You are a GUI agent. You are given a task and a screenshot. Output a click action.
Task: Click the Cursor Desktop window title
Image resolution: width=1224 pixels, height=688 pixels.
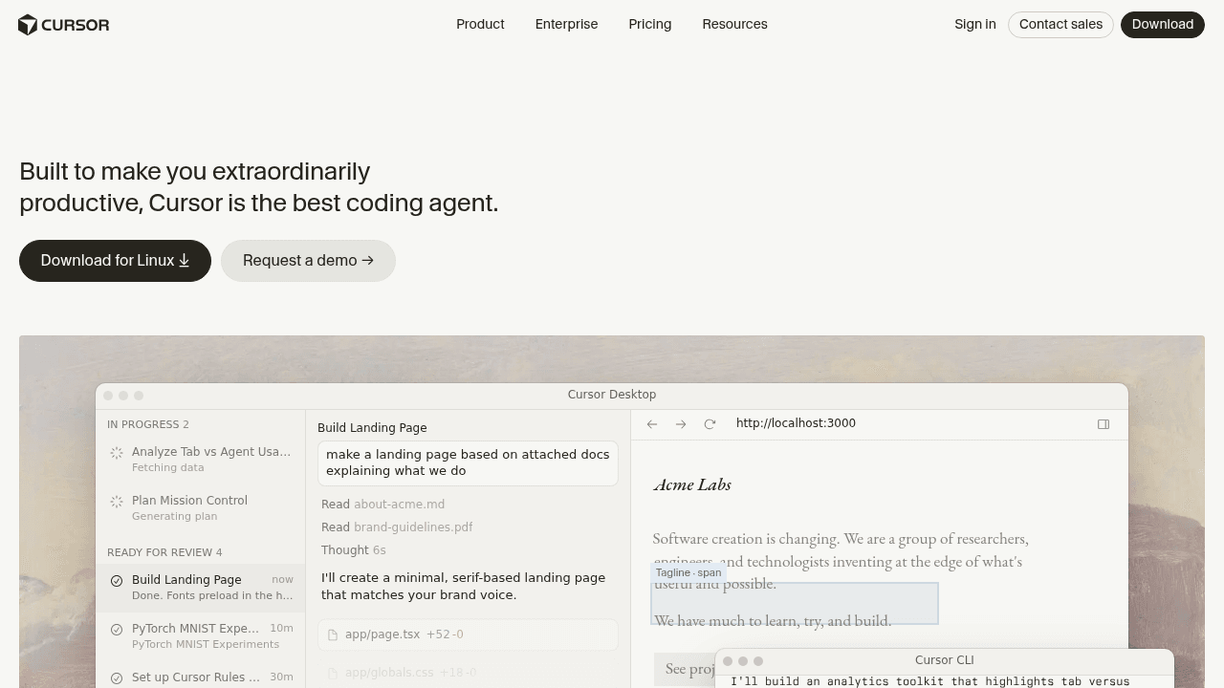pyautogui.click(x=612, y=395)
